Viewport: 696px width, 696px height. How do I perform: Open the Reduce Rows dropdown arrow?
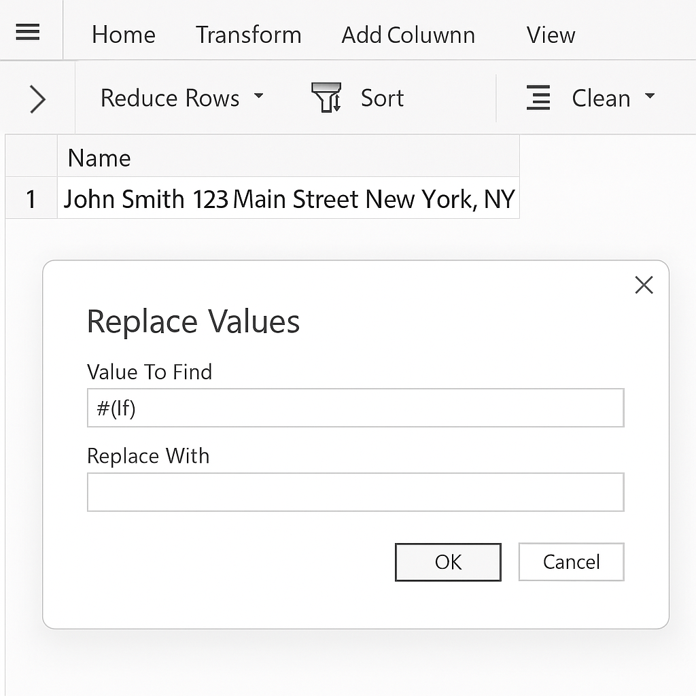(x=258, y=97)
